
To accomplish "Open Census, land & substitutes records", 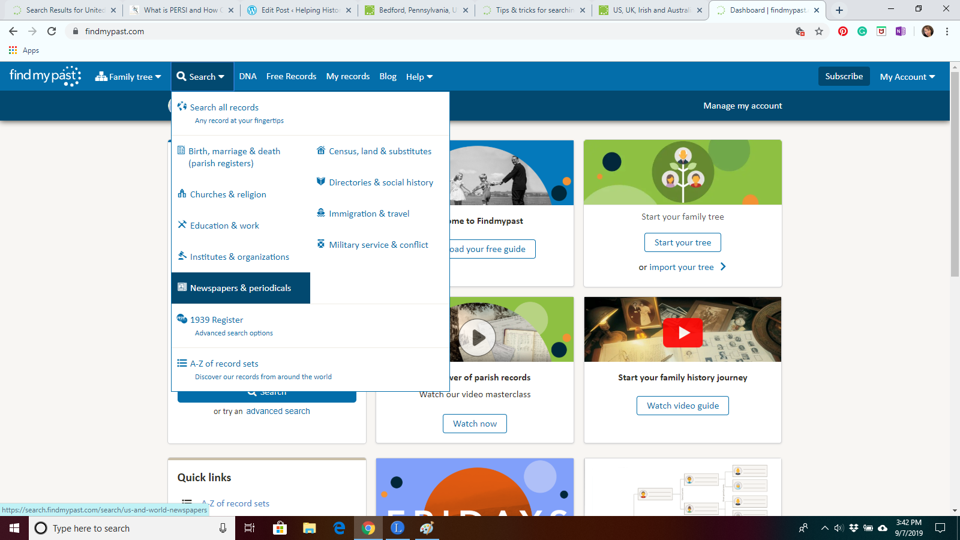I will pyautogui.click(x=380, y=151).
